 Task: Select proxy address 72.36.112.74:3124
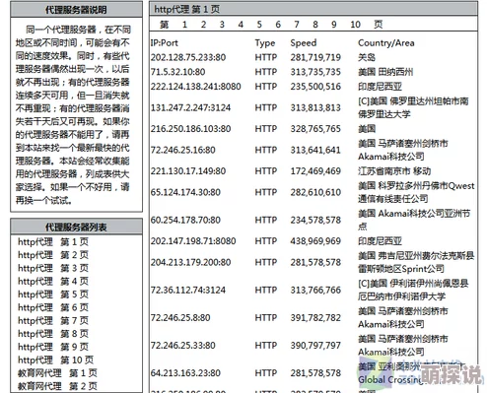click(x=188, y=291)
